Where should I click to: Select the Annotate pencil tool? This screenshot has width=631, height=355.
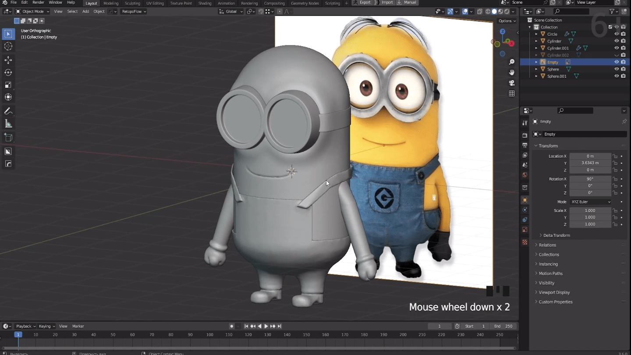pos(8,111)
